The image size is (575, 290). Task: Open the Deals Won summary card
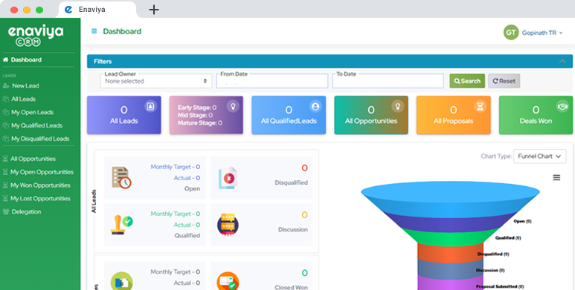[536, 115]
